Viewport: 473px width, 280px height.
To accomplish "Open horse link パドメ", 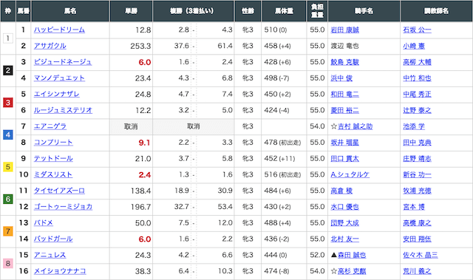I will coord(44,222).
